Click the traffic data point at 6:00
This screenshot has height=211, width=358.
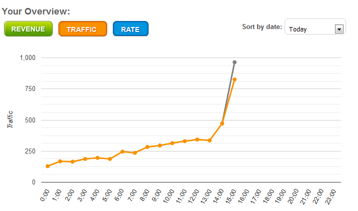tap(122, 151)
